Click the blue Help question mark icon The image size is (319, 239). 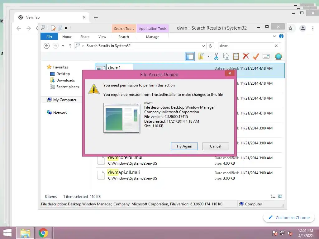click(x=281, y=36)
